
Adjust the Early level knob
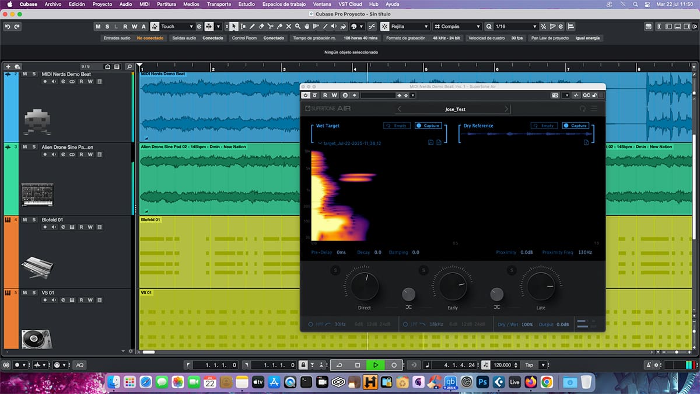(453, 286)
